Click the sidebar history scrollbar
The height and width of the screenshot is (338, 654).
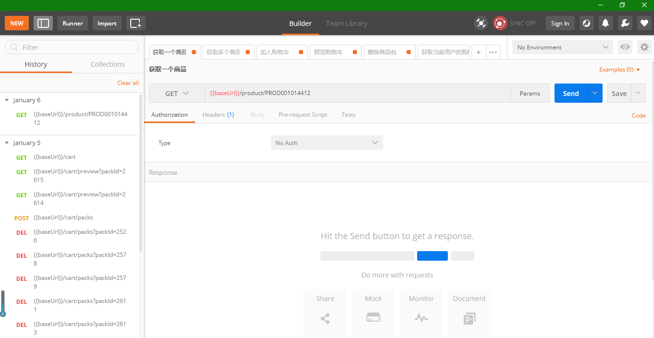point(141,173)
